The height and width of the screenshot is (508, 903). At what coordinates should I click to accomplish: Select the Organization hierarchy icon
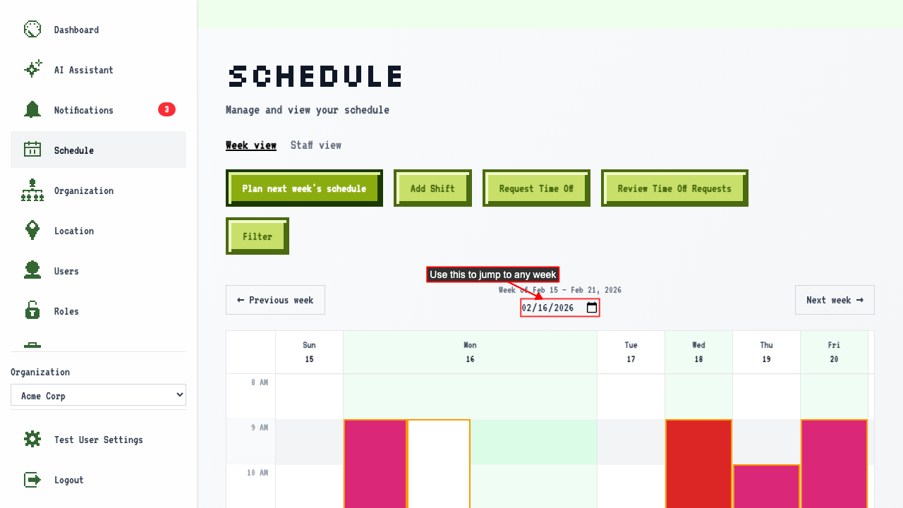32,190
